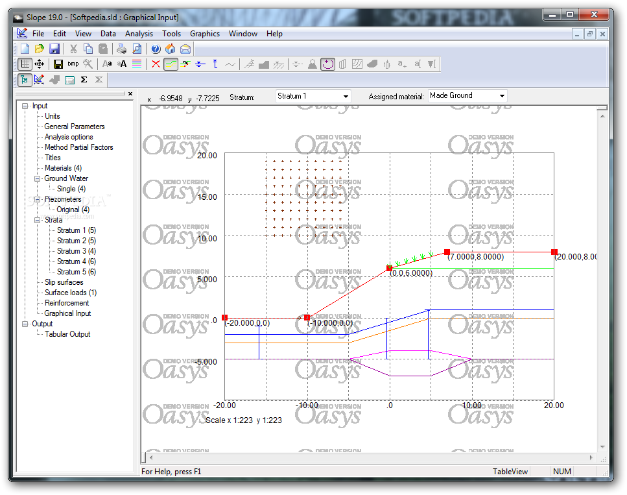Click the red X delete icon
627x495 pixels.
[x=156, y=64]
